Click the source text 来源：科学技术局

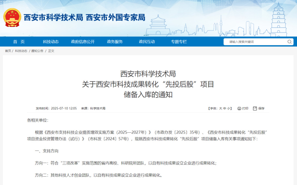click(x=93, y=108)
